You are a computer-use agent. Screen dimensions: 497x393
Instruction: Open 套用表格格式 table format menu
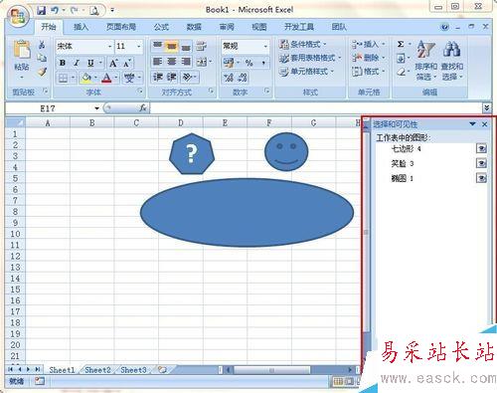click(x=310, y=58)
